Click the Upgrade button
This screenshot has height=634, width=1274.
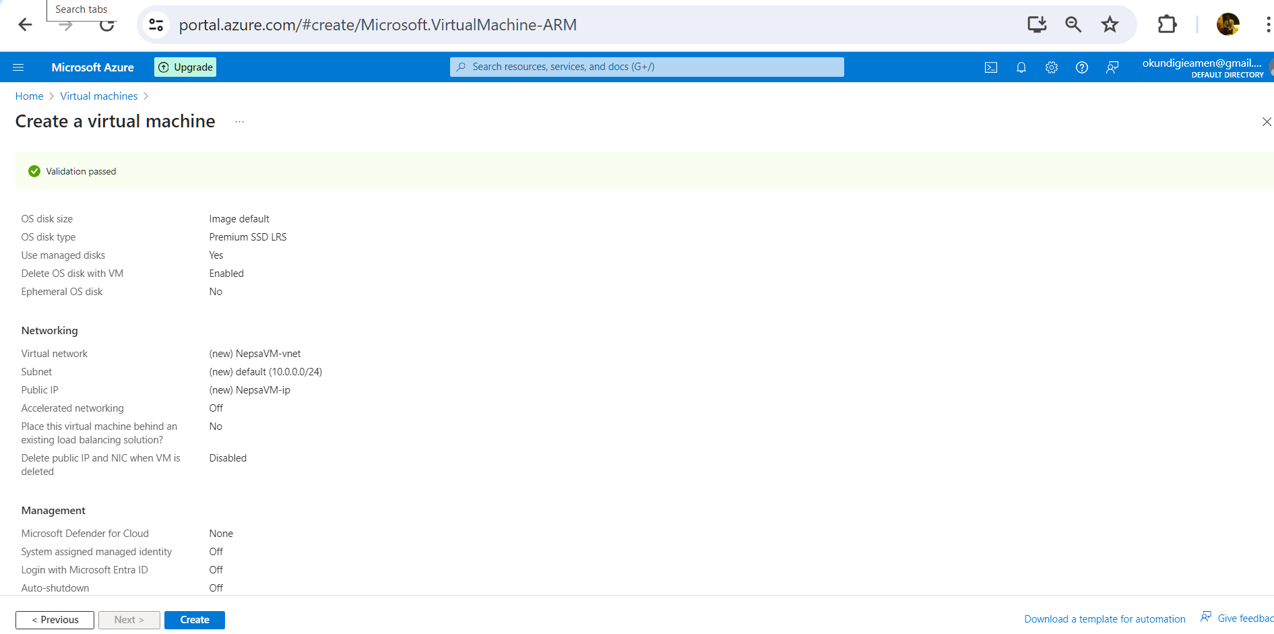point(185,67)
